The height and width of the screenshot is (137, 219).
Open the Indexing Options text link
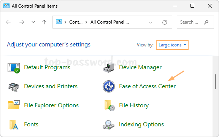141,124
